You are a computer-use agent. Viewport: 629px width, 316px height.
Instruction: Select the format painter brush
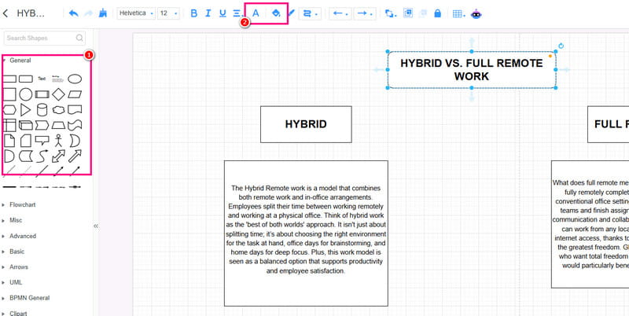pyautogui.click(x=103, y=13)
